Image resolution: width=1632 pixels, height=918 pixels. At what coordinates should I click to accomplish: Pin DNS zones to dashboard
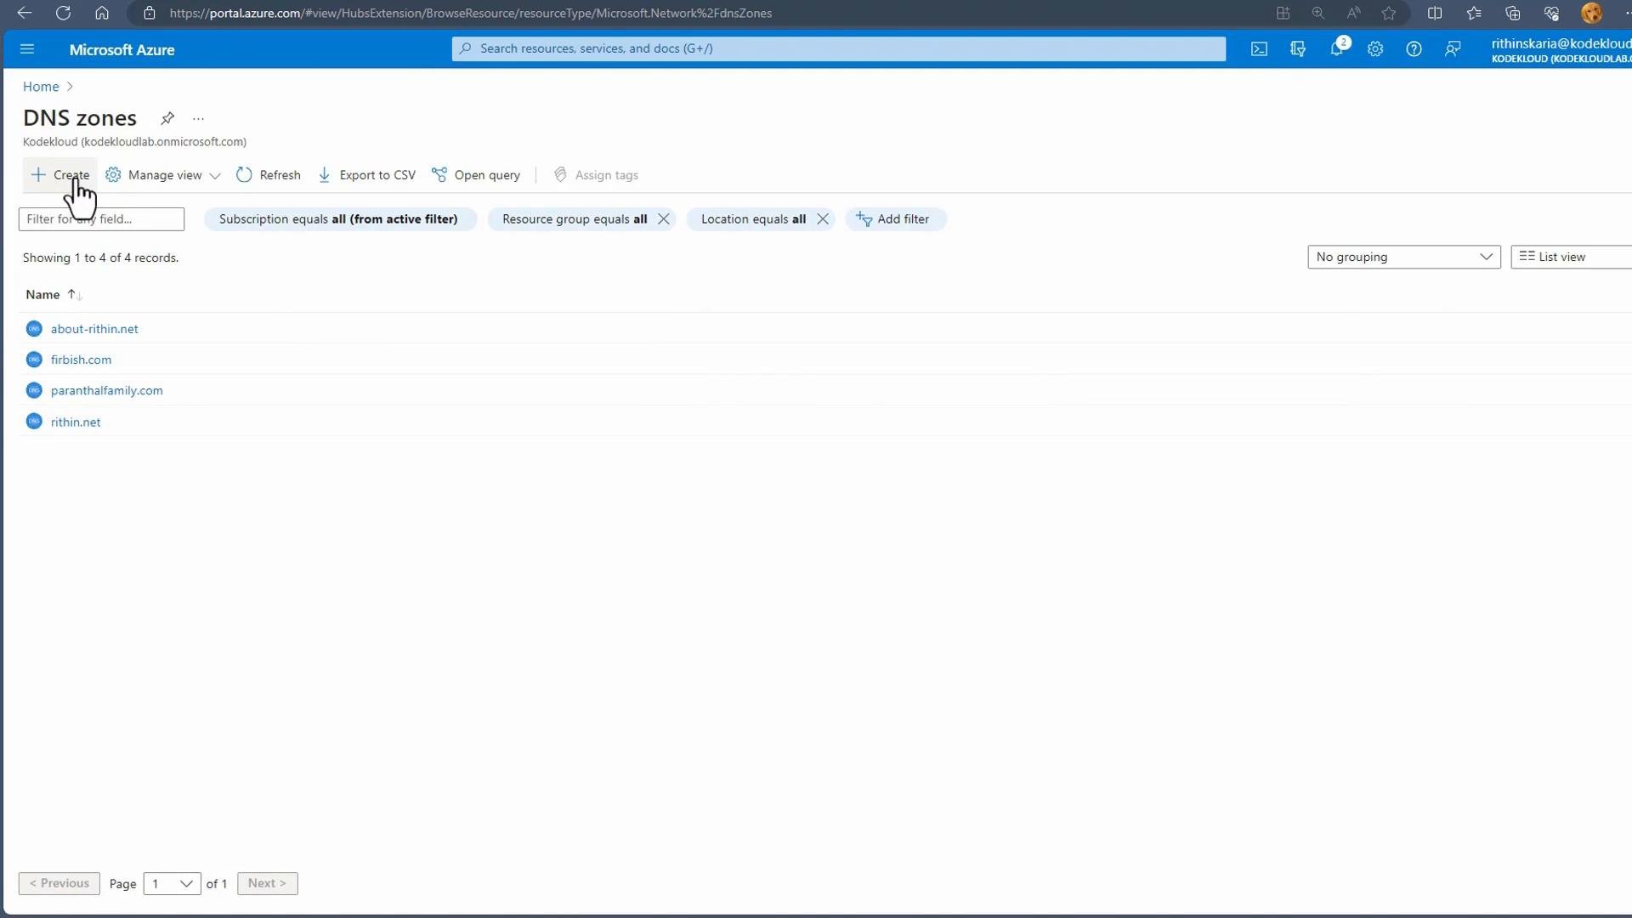167,118
